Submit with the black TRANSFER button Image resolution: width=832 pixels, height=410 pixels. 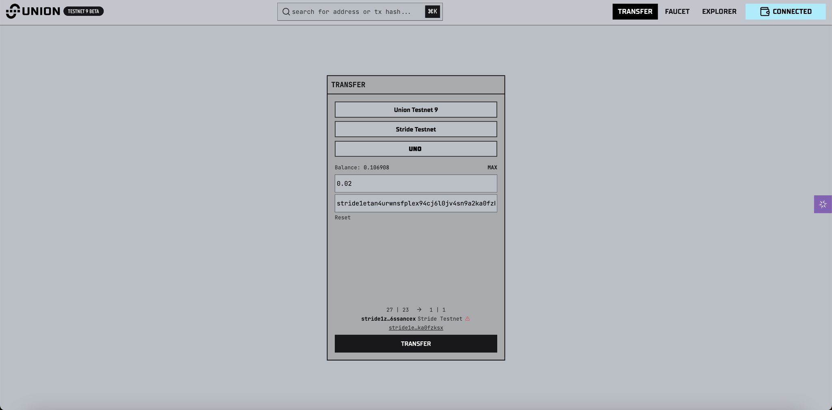click(x=416, y=343)
